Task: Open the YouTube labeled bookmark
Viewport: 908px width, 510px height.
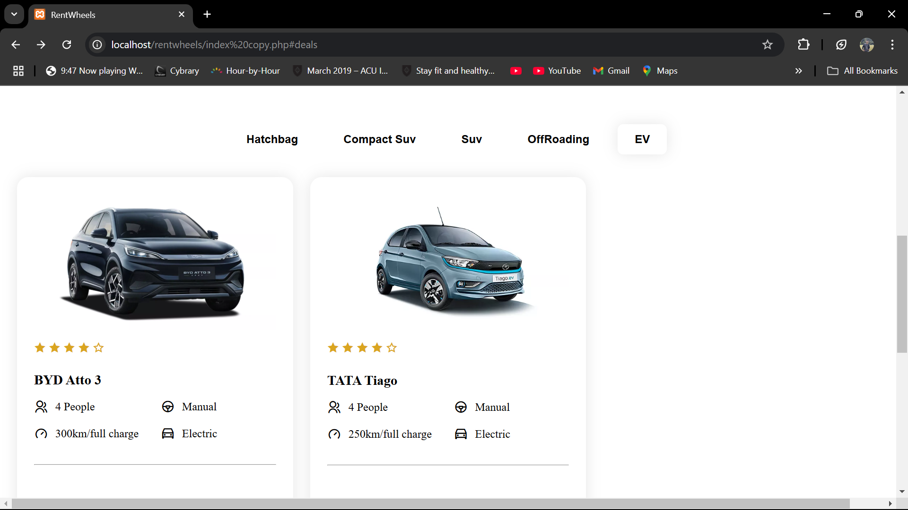Action: (x=557, y=71)
